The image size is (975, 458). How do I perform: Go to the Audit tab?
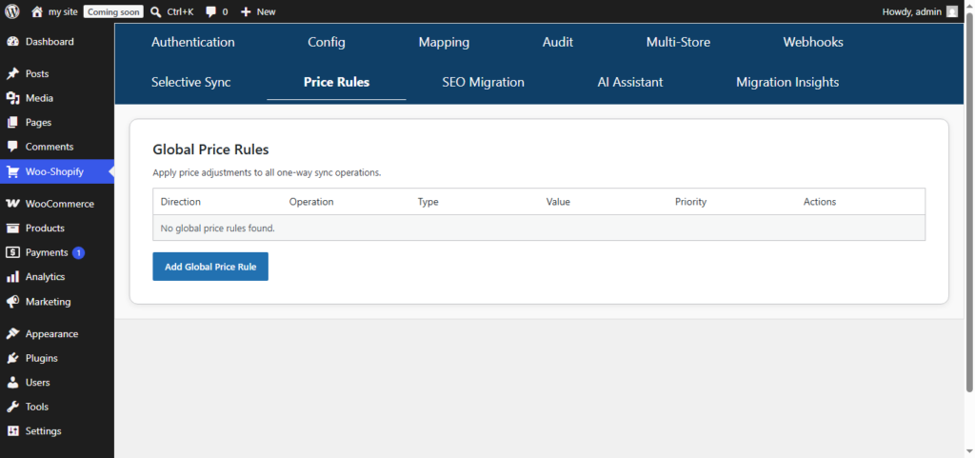(x=558, y=42)
